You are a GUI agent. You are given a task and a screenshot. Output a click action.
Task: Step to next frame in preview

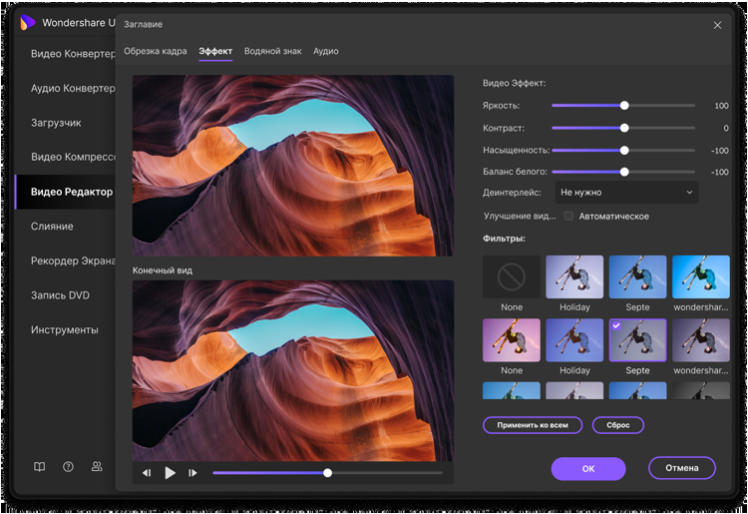[192, 473]
